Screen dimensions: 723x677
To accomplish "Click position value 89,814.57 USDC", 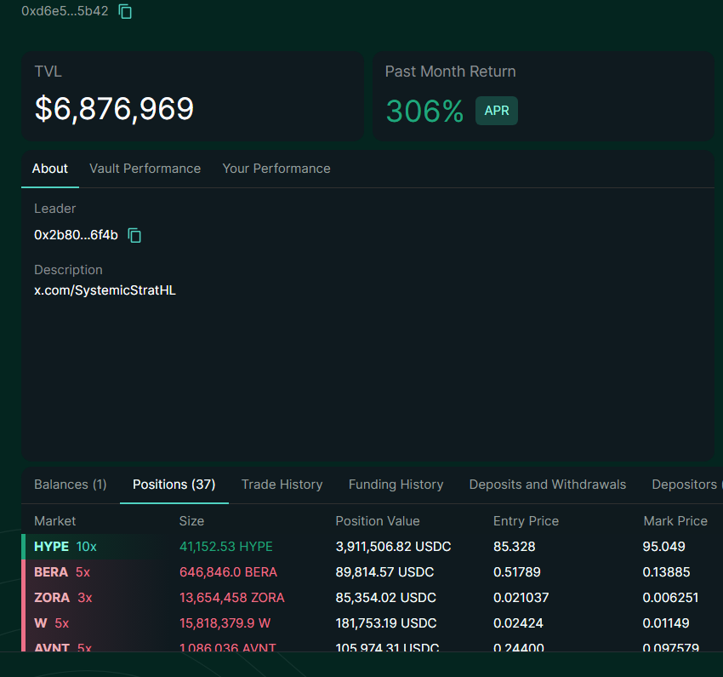I will (384, 572).
